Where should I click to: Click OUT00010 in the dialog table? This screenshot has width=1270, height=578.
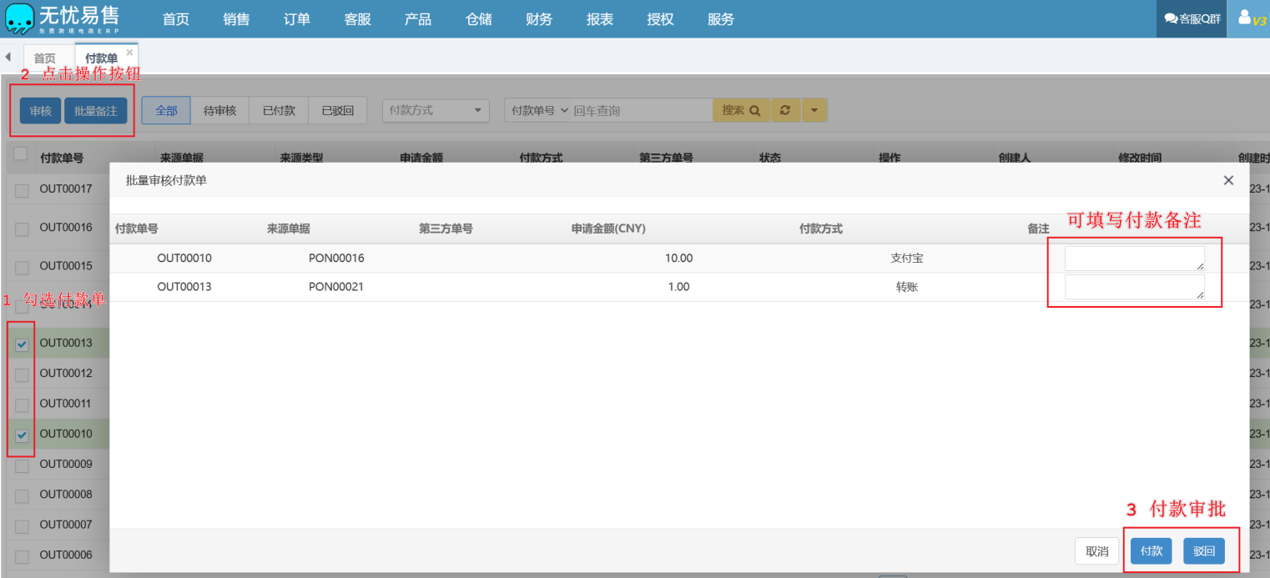[184, 259]
